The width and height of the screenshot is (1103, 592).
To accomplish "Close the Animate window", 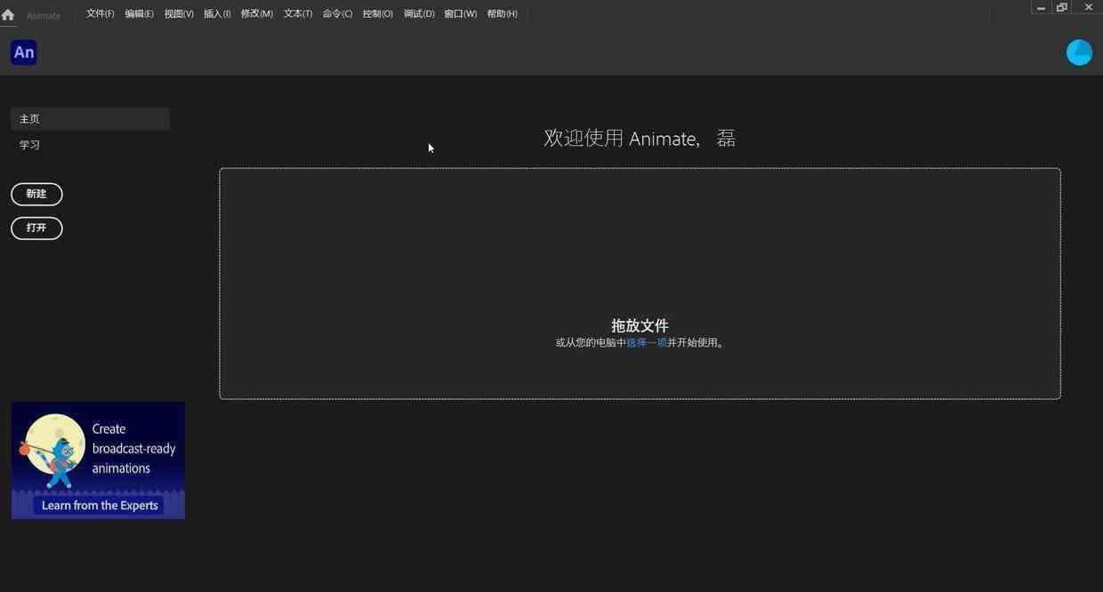I will pyautogui.click(x=1088, y=7).
